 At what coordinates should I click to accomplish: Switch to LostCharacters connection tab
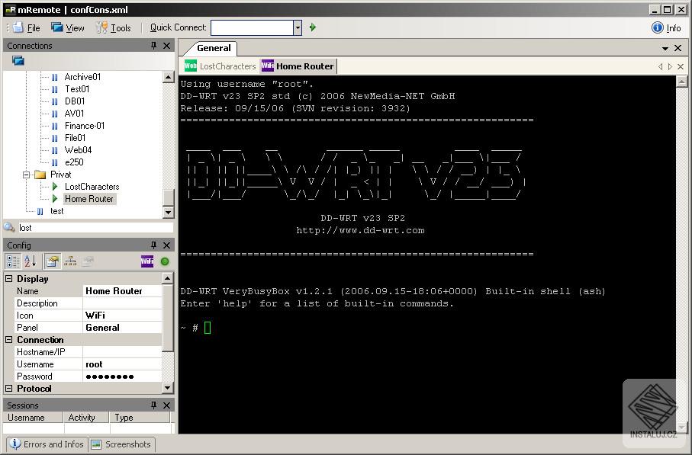[220, 66]
